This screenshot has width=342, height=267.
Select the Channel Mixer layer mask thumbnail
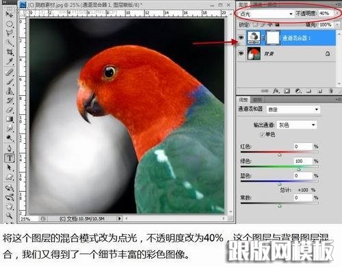(x=273, y=38)
